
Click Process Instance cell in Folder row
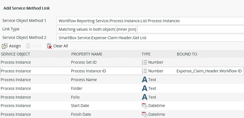(16, 88)
